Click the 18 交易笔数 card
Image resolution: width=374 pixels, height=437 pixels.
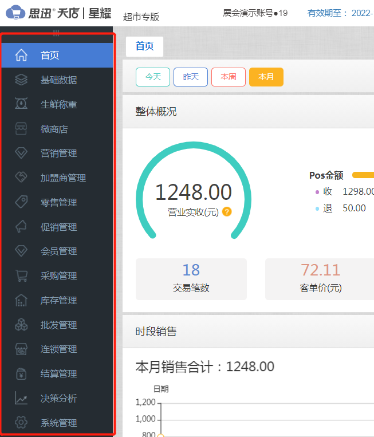point(191,279)
